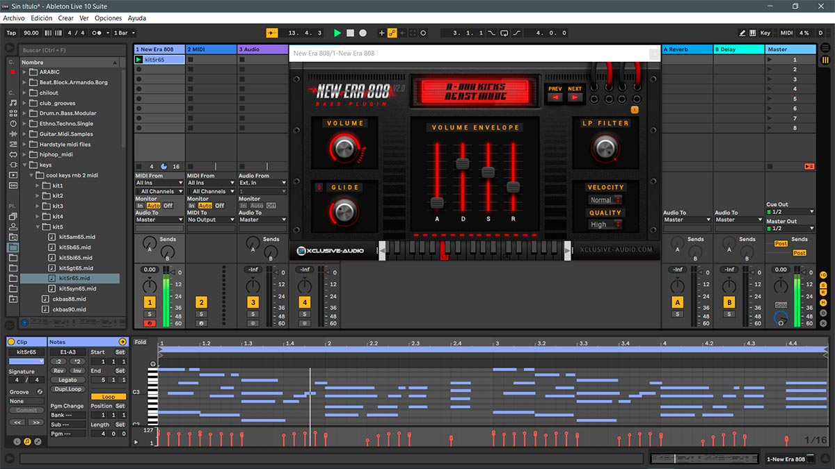
Task: Disarm recording on track 1 New Era 808
Action: [x=150, y=323]
